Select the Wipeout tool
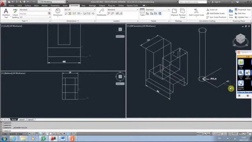Screen dimensions: 252x142 [174, 12]
